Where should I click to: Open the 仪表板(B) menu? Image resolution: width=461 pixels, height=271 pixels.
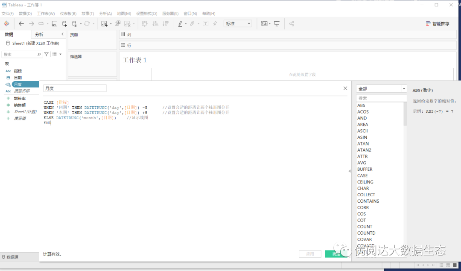point(68,14)
